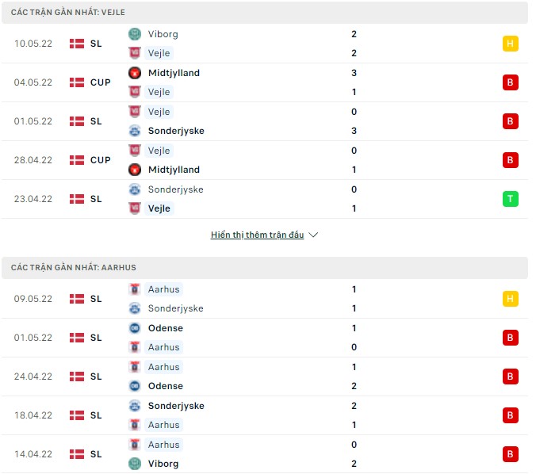Select Odense team name in 24.04.22 match
This screenshot has width=536, height=474.
point(165,386)
